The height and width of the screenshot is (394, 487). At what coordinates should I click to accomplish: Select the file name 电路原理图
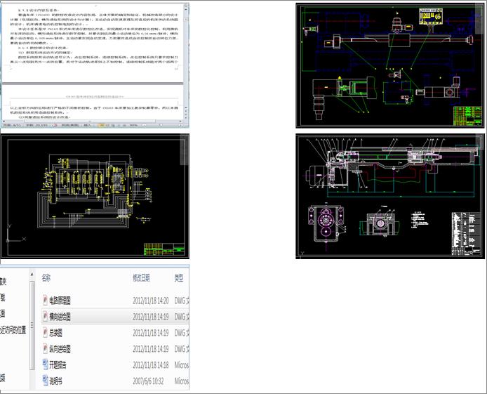60,301
